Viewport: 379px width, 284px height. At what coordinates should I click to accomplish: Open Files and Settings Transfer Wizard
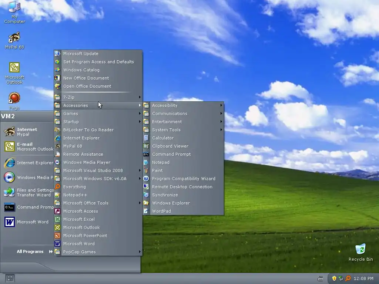coord(27,192)
